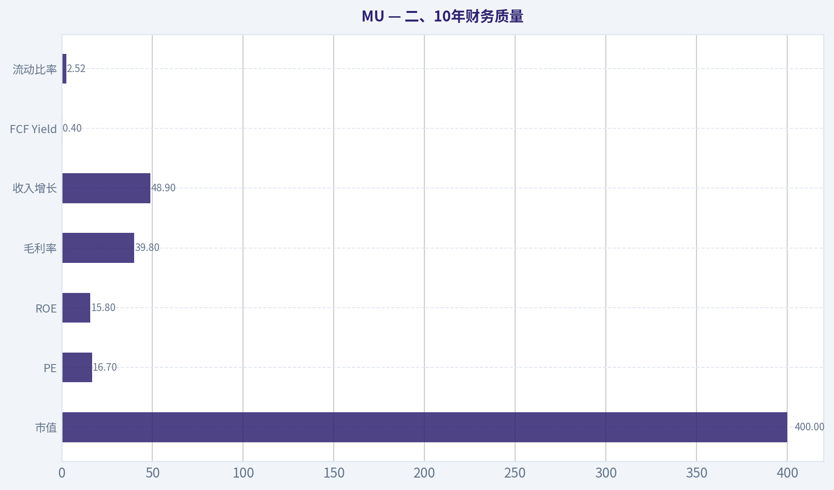The width and height of the screenshot is (834, 490).
Task: Click x-axis tick label 200
Action: pos(424,473)
